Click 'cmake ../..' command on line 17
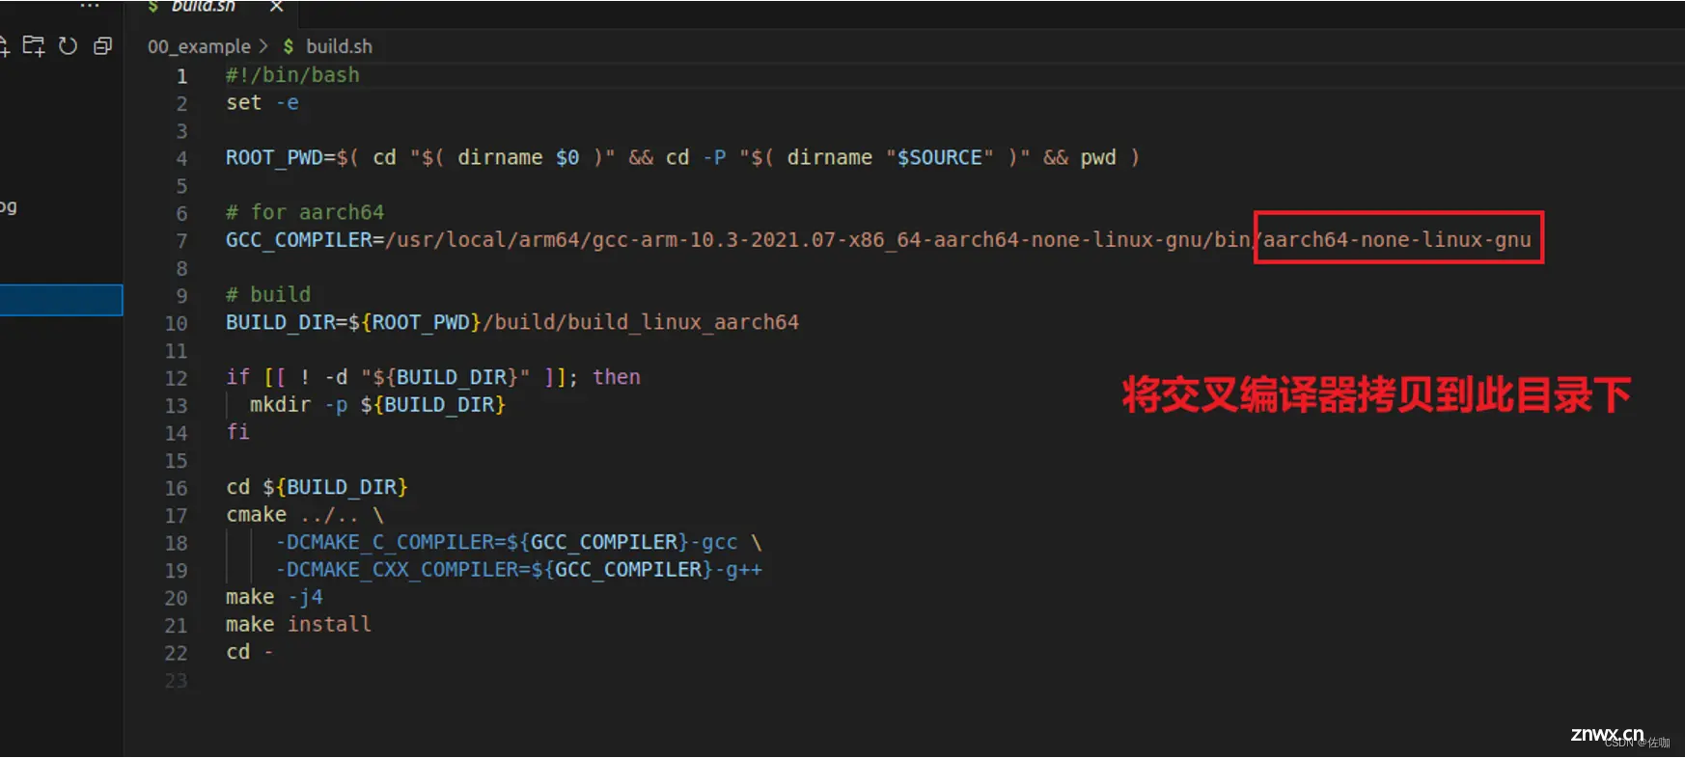Image resolution: width=1685 pixels, height=758 pixels. point(292,515)
